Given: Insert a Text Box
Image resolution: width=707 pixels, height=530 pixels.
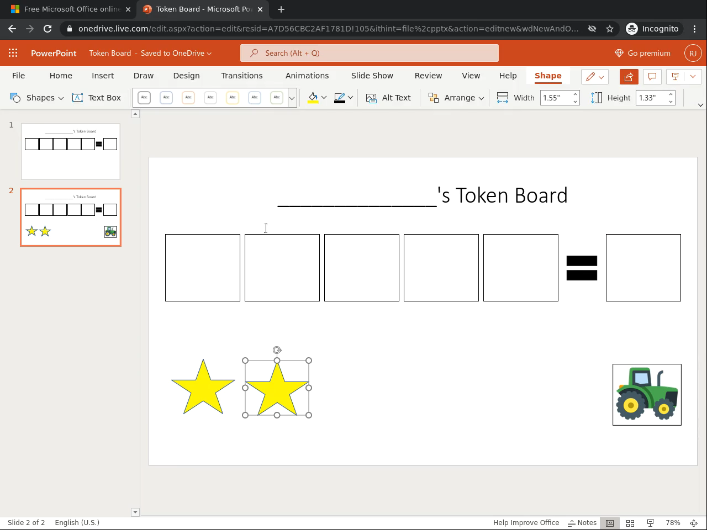Looking at the screenshot, I should pyautogui.click(x=97, y=98).
